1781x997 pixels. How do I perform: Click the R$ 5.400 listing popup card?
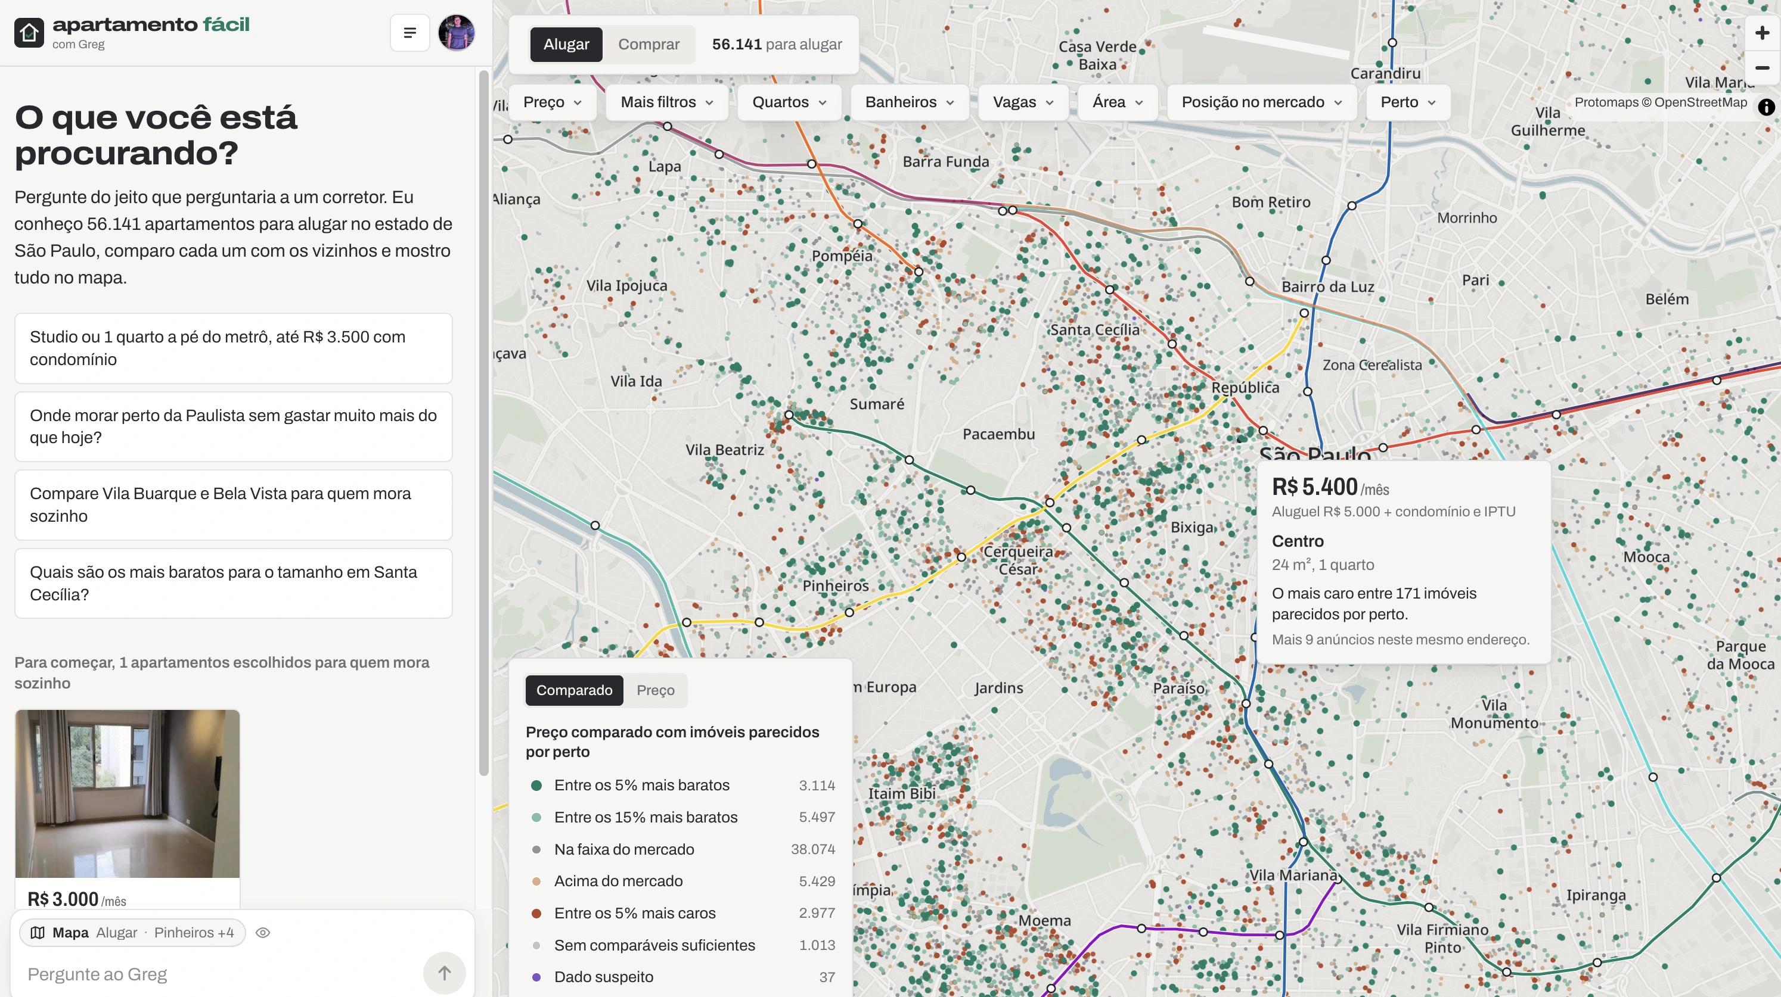(1403, 562)
